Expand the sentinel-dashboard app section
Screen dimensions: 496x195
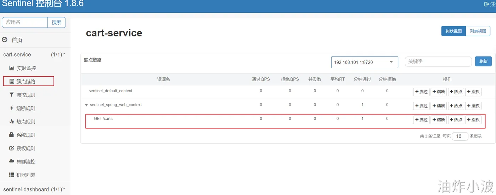pyautogui.click(x=34, y=189)
